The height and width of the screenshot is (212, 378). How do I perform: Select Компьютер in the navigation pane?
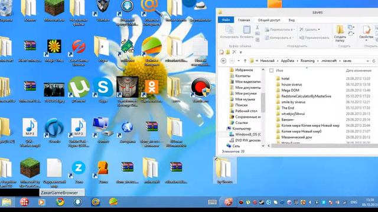[242, 128]
